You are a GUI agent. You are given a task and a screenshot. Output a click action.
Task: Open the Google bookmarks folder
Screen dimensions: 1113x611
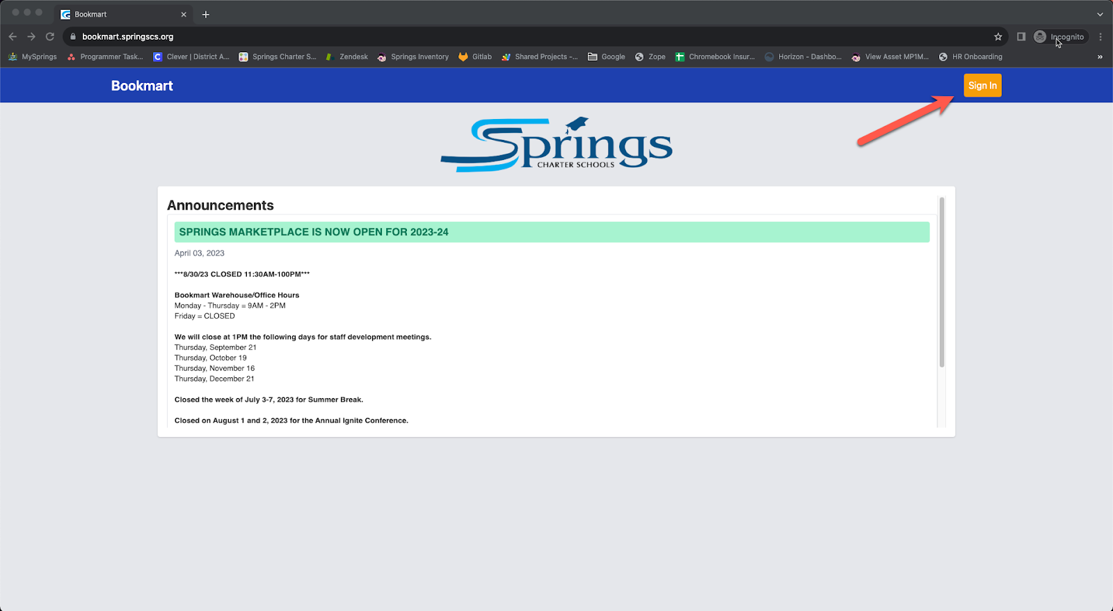pyautogui.click(x=607, y=57)
